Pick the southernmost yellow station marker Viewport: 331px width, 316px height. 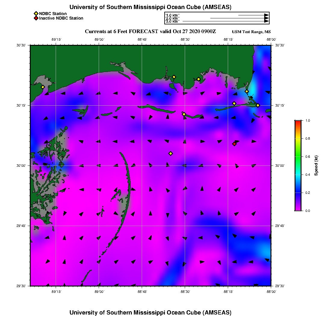[x=171, y=153]
